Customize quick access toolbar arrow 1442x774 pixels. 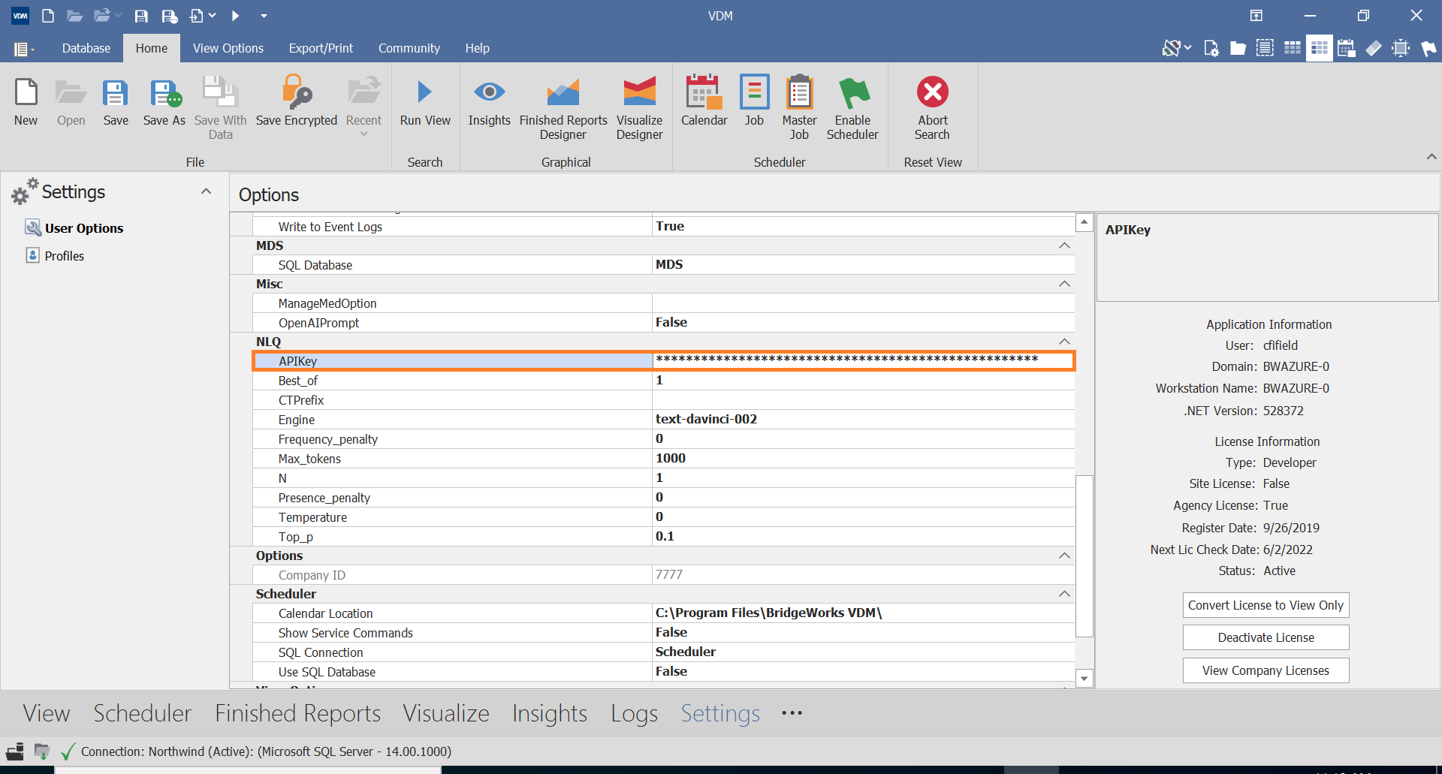pos(264,15)
